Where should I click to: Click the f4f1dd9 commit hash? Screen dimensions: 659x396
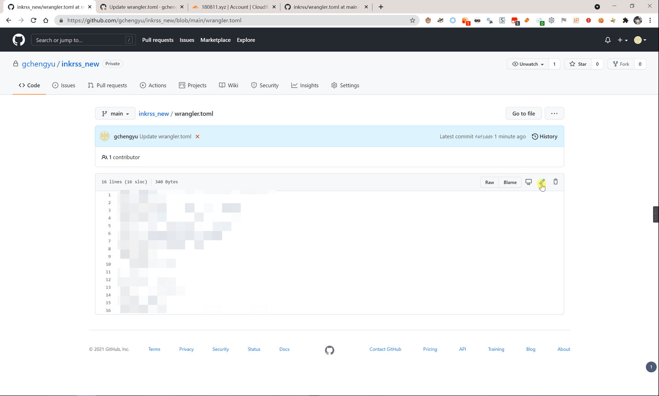(484, 137)
